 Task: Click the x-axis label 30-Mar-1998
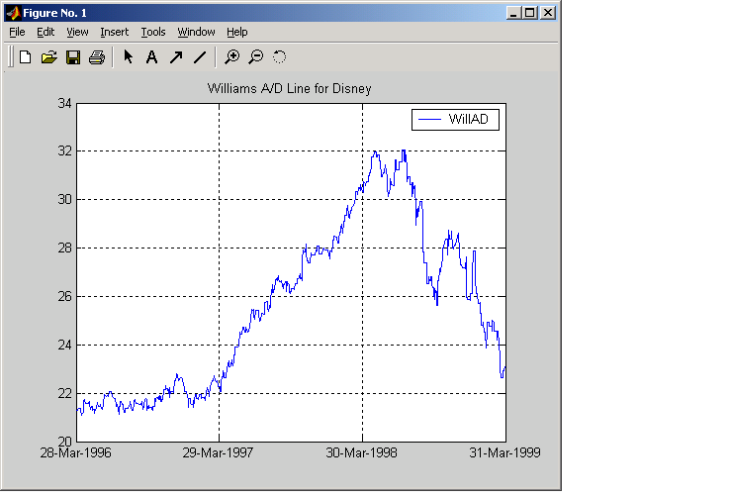click(x=361, y=452)
